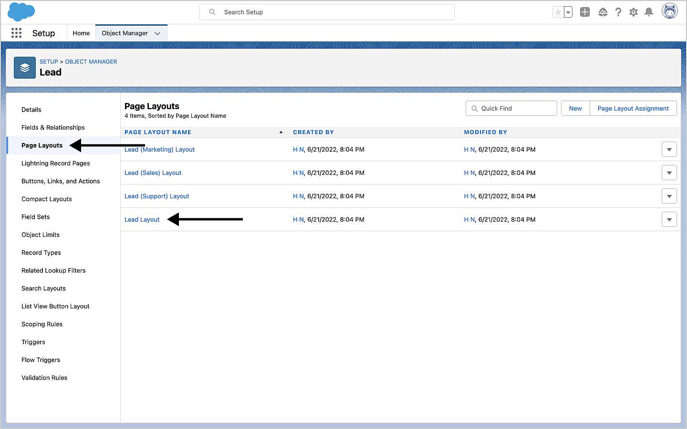The image size is (687, 429).
Task: Open the Notifications bell icon
Action: pyautogui.click(x=649, y=12)
